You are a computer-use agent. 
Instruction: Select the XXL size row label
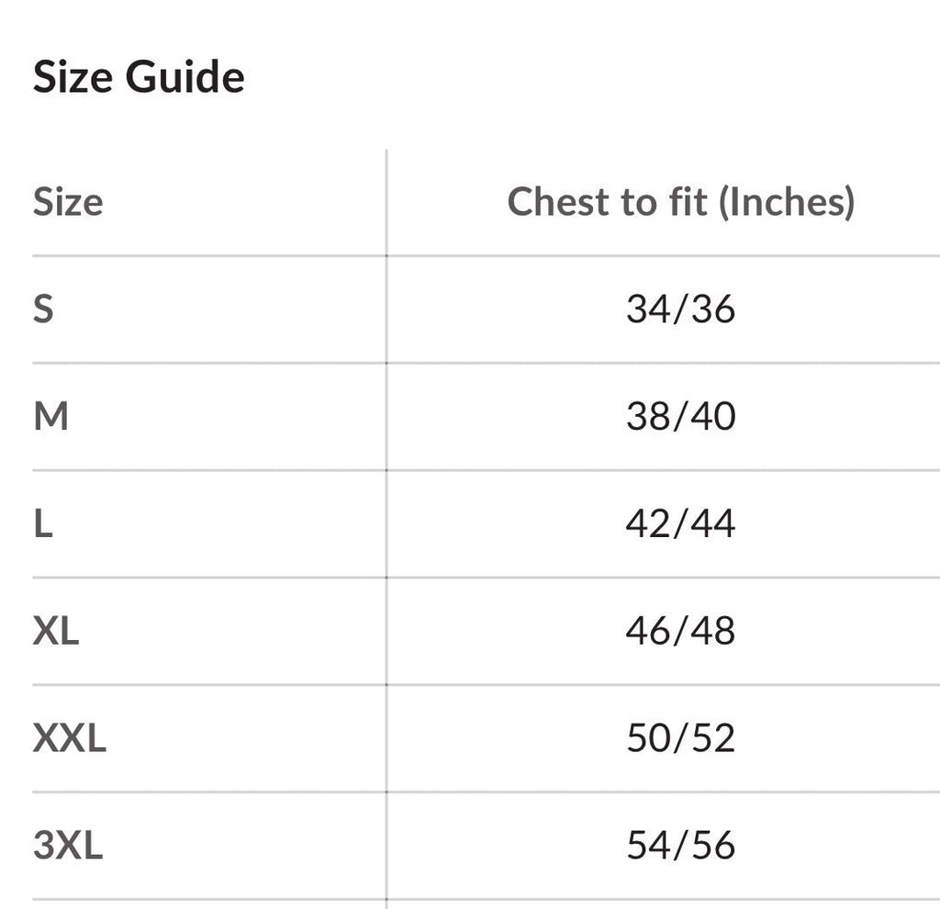pyautogui.click(x=70, y=738)
